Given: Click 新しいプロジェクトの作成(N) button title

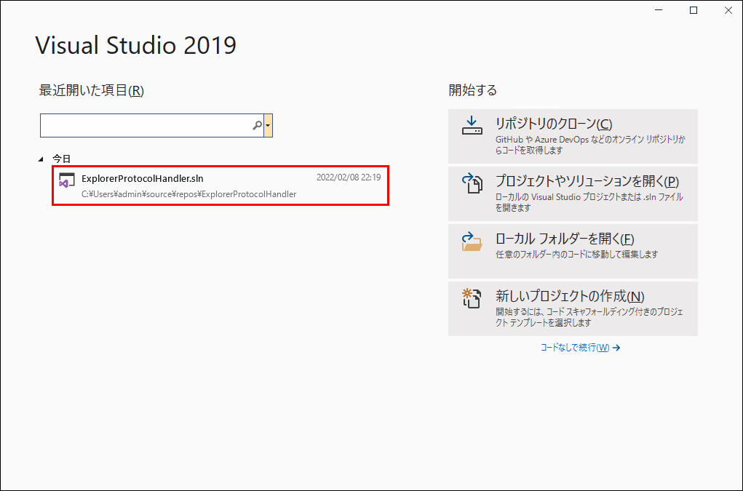Looking at the screenshot, I should click(570, 296).
